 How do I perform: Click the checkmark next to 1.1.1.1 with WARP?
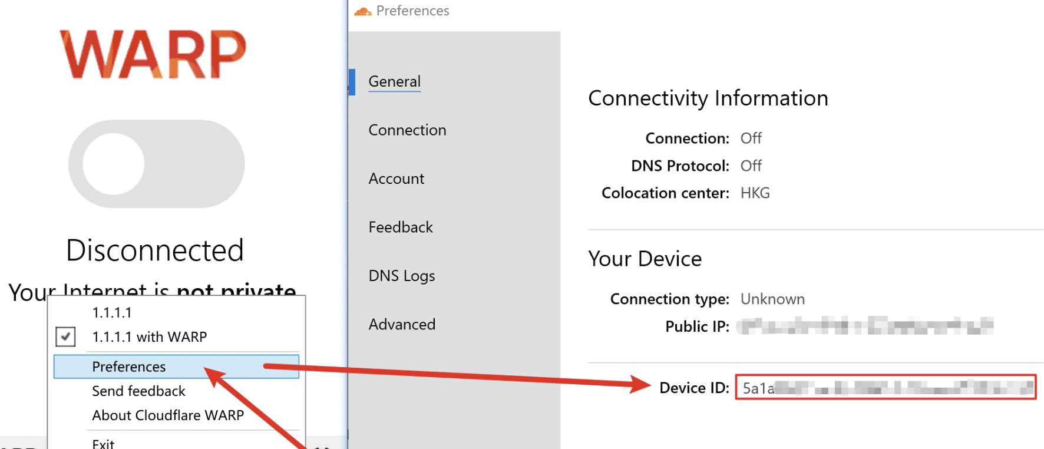click(65, 336)
